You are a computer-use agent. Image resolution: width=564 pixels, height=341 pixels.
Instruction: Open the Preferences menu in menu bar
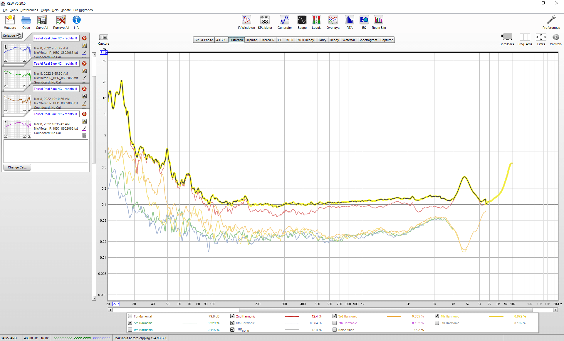tap(29, 10)
